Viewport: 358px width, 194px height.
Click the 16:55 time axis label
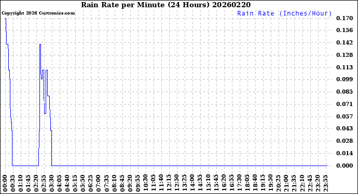click(231, 184)
